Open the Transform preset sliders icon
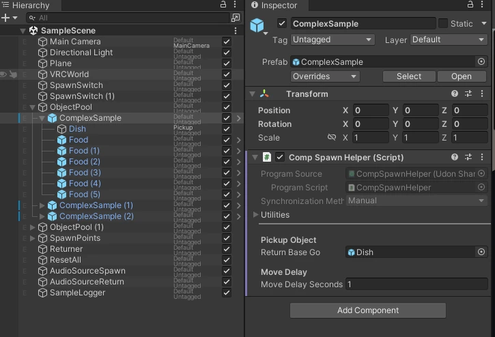 point(468,93)
